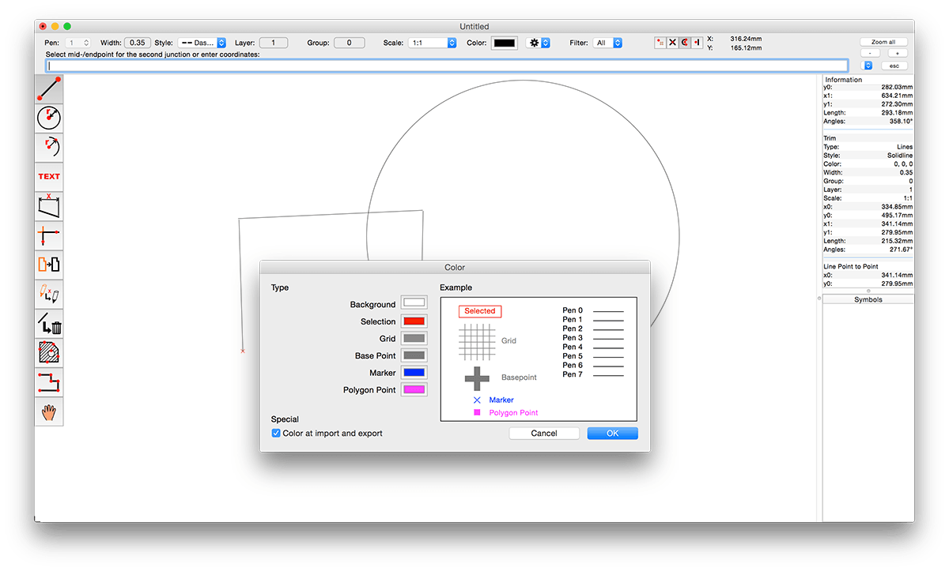
Task: Open the Scale 1:1 dropdown
Action: click(x=432, y=43)
